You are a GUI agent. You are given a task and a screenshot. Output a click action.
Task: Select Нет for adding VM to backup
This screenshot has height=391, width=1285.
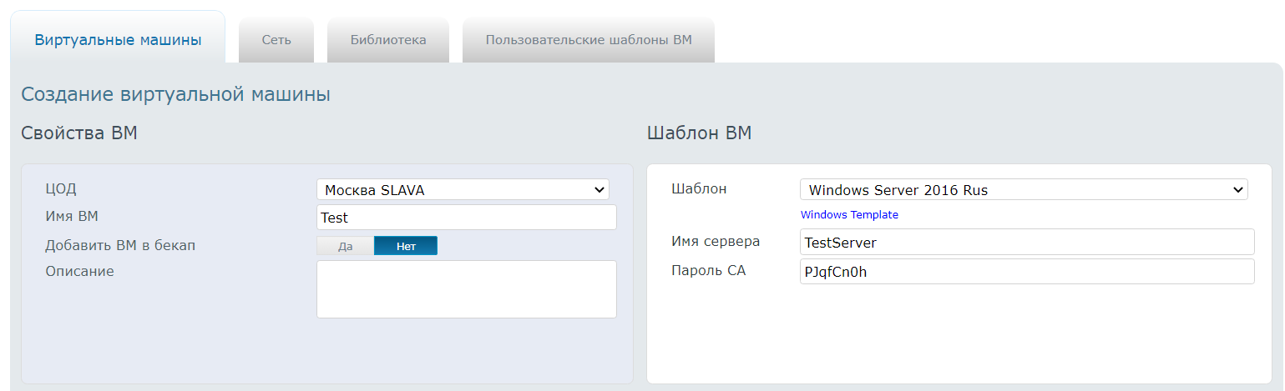[406, 246]
